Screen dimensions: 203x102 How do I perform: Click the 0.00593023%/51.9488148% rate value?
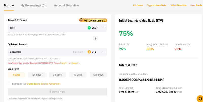point(142,80)
